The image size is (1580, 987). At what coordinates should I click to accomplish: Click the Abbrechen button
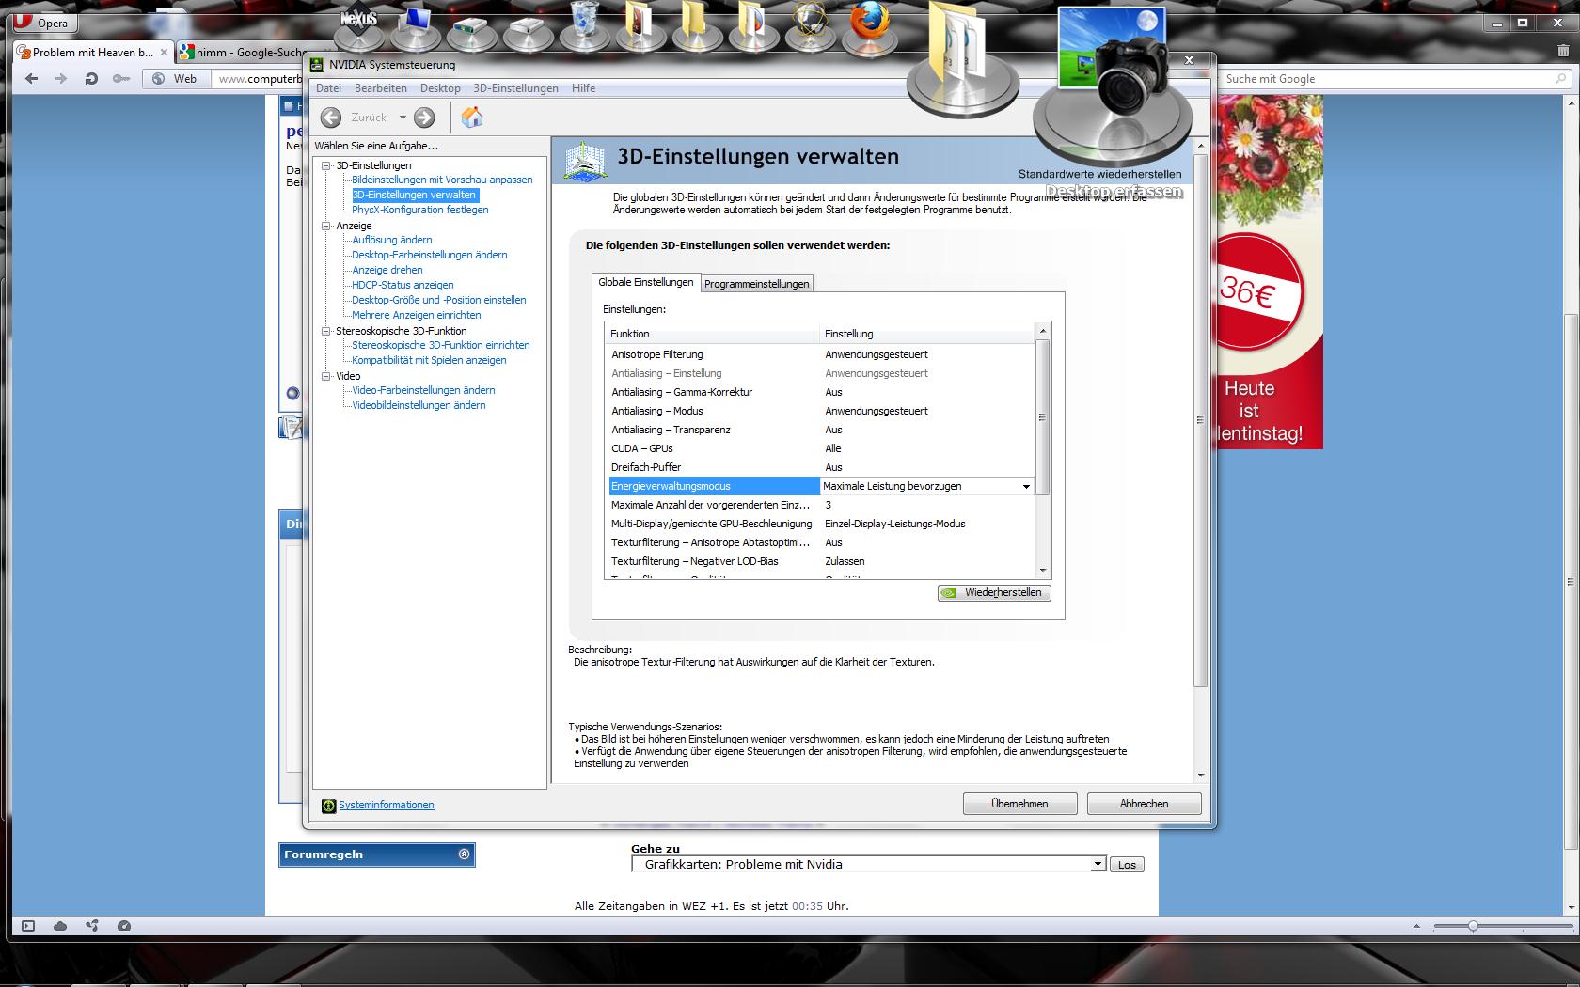click(x=1144, y=805)
